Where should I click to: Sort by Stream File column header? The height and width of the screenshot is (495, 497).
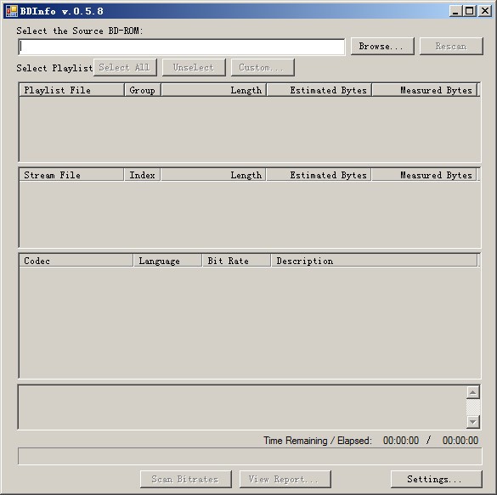point(71,175)
